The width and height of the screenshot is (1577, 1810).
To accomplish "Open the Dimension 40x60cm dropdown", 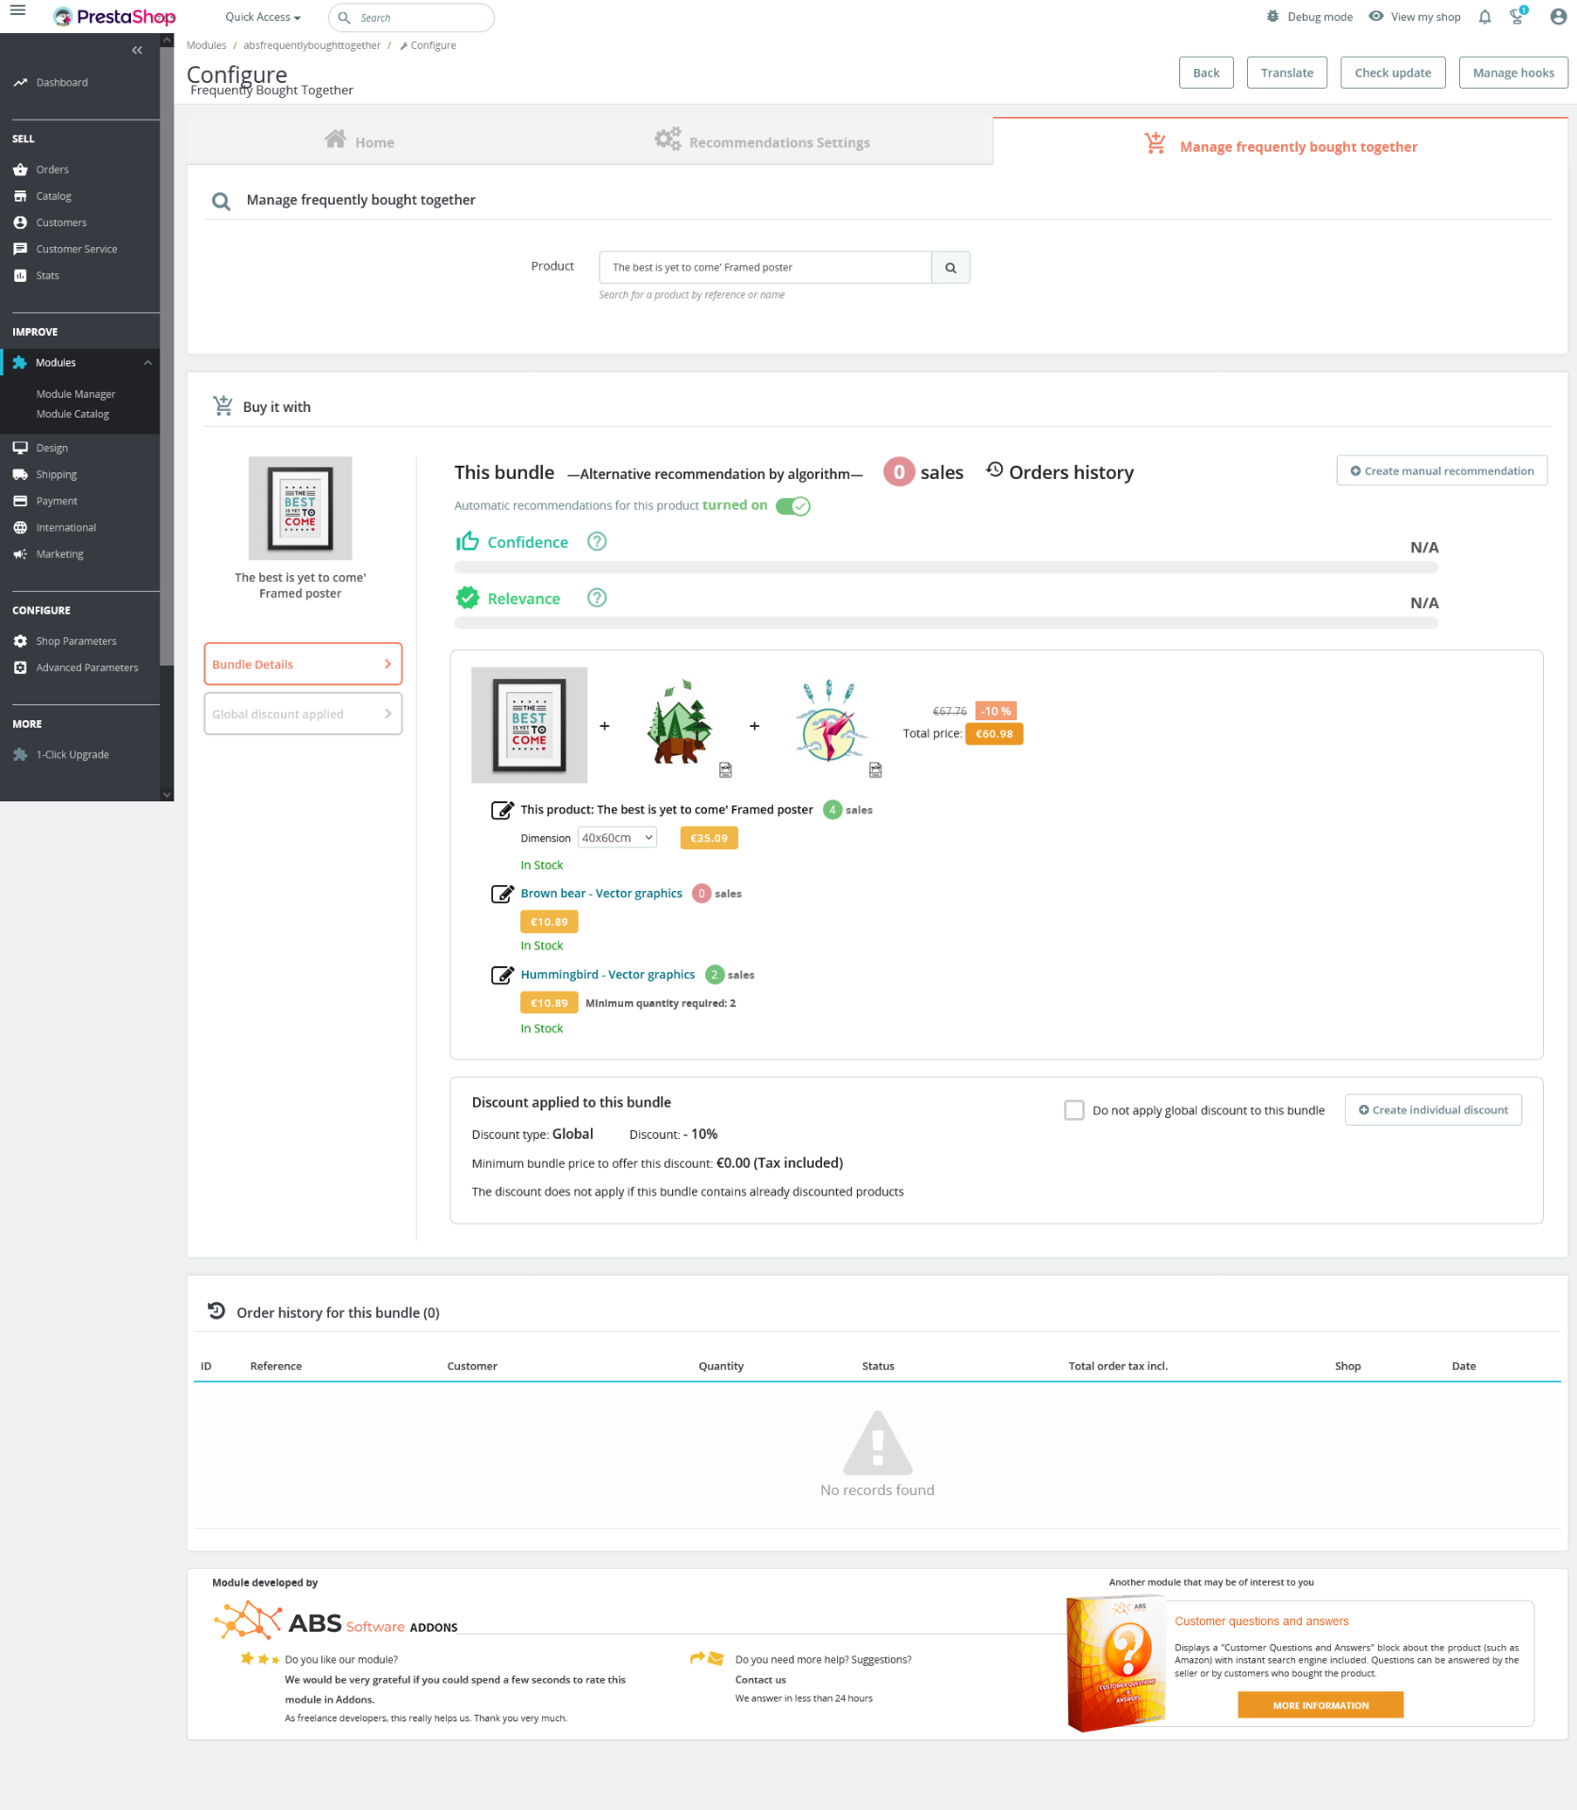I will (617, 838).
